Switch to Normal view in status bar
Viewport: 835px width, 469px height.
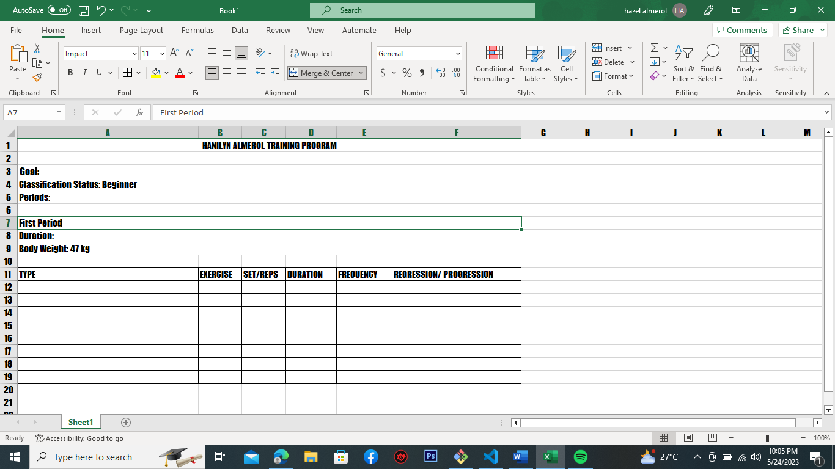click(663, 438)
